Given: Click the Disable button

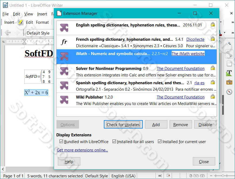Looking at the screenshot, I should 205,124.
